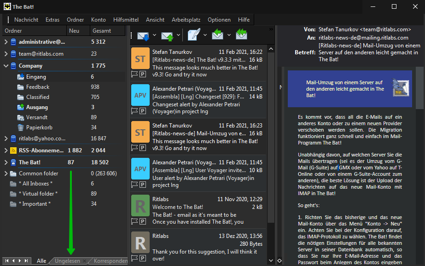
Task: Select the * Important * folder
Action: tap(35, 204)
